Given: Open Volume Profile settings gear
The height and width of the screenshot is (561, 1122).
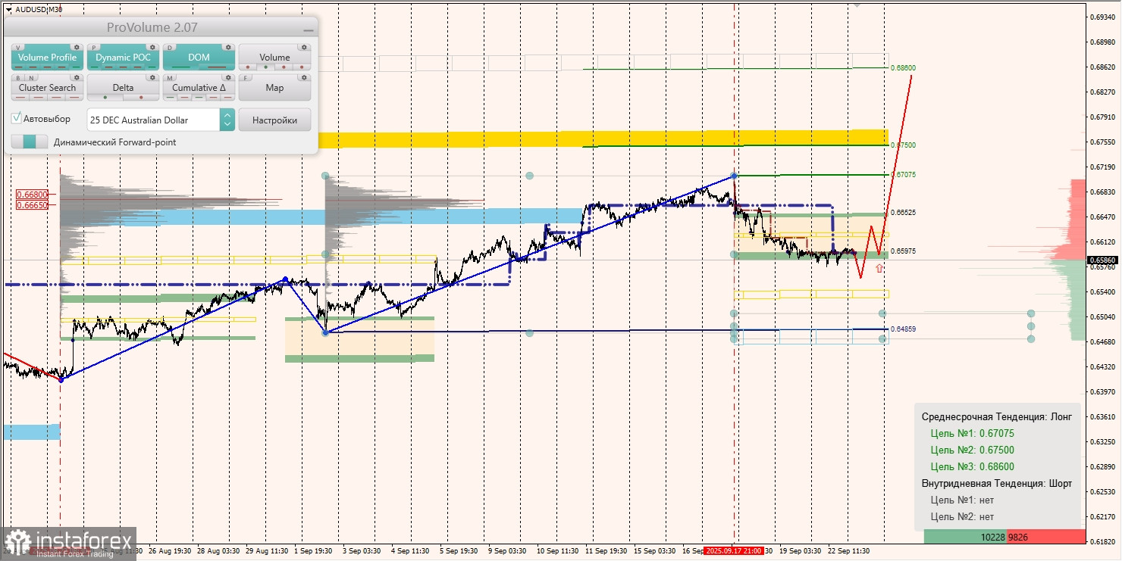Looking at the screenshot, I should 76,47.
